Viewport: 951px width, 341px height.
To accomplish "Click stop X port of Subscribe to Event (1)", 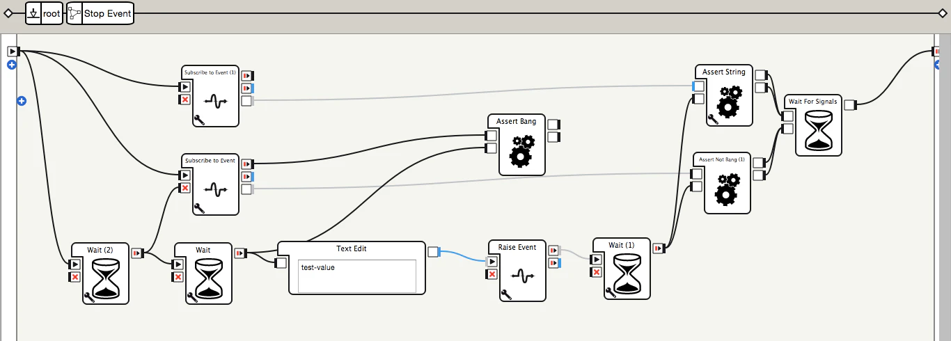I will pos(184,100).
